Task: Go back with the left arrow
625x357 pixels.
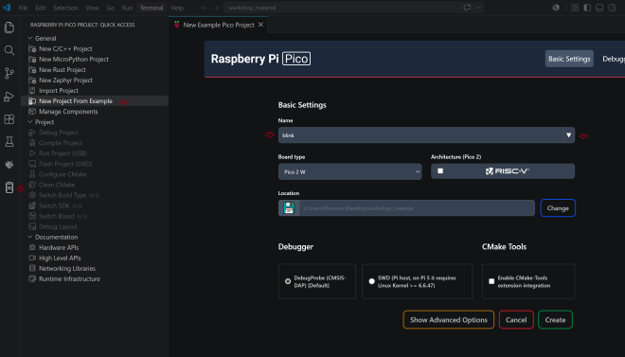Action: tap(204, 8)
